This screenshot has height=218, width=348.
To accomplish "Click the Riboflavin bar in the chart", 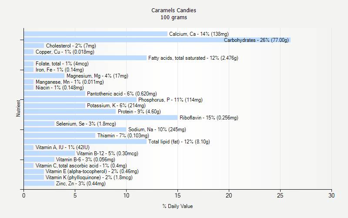I will (101, 117).
